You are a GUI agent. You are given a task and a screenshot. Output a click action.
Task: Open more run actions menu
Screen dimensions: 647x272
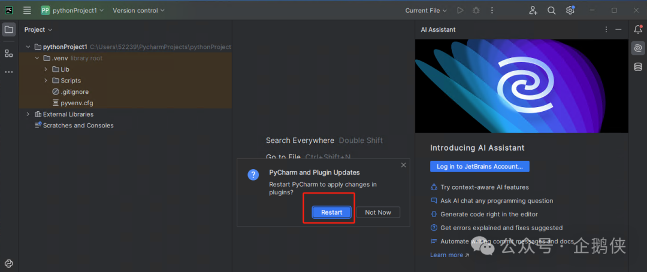click(492, 10)
